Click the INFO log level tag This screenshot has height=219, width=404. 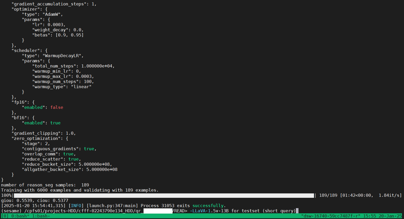point(76,206)
